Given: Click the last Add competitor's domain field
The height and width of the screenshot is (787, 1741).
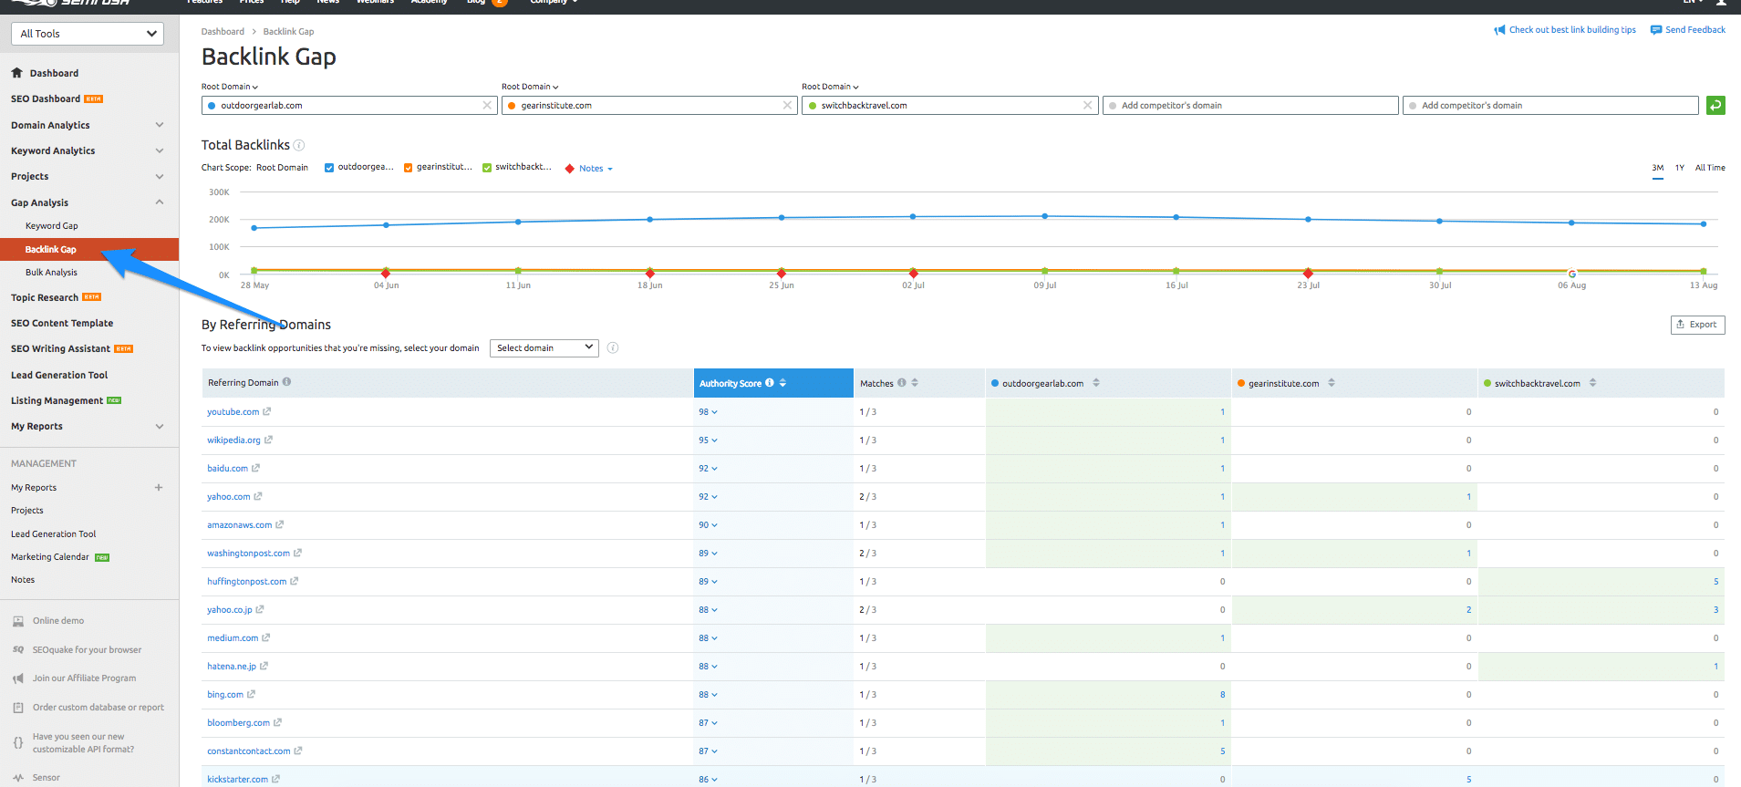Looking at the screenshot, I should point(1550,106).
